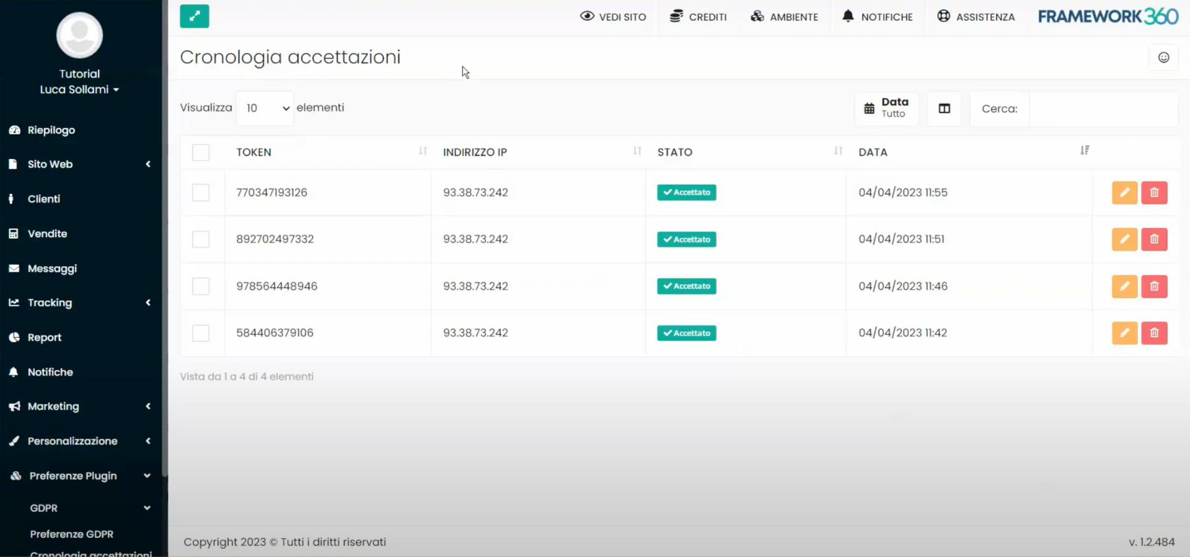Collapse the GDPR submenu
1190x557 pixels.
pos(81,507)
